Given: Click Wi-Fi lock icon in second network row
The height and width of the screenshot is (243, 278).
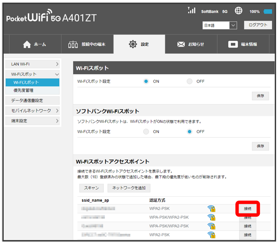Looking at the screenshot, I should (211, 217).
